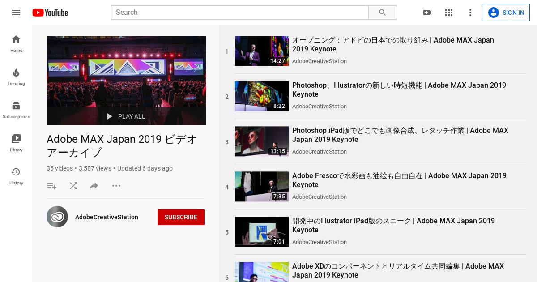
Task: Open Subscriptions in the sidebar
Action: [16, 110]
